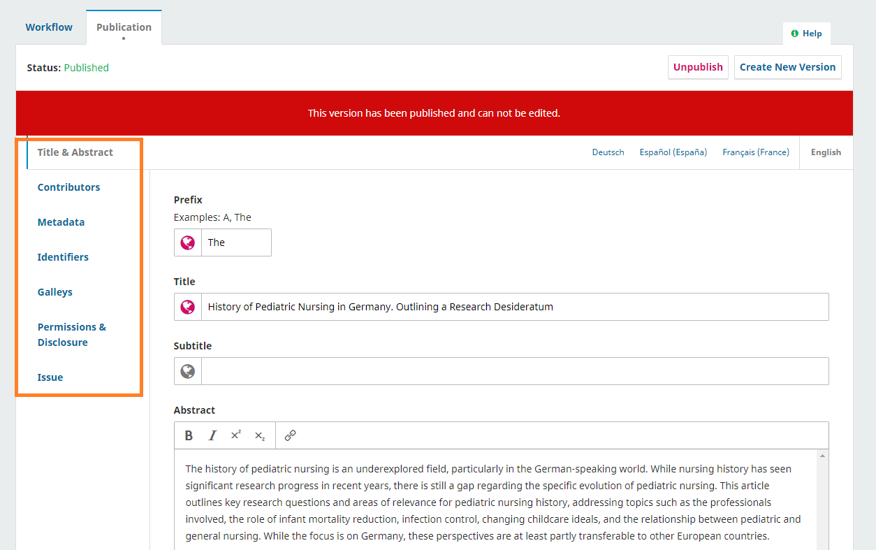Open the Galleys section

[55, 292]
